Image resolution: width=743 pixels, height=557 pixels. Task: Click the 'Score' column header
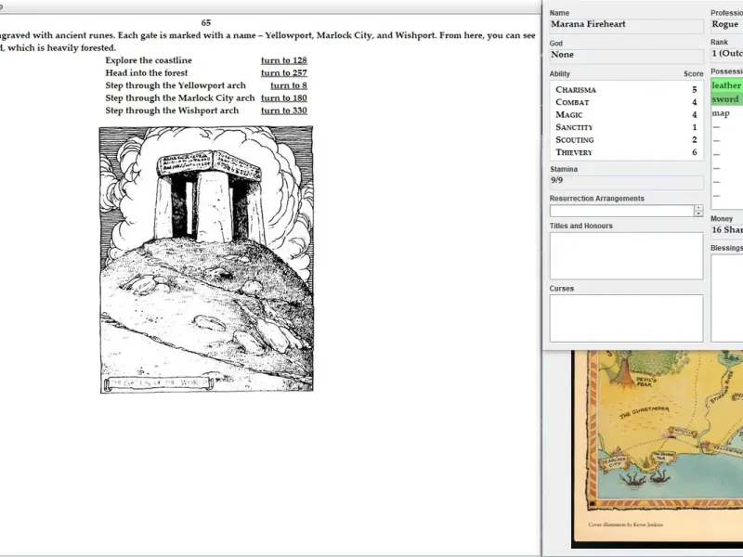coord(693,74)
